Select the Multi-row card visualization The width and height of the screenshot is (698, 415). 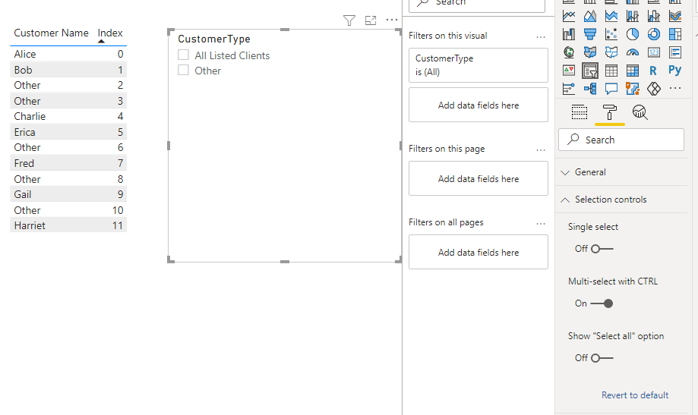point(675,52)
